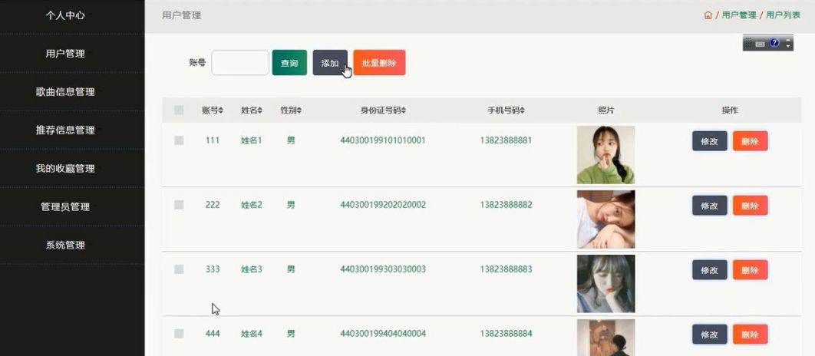
Task: Click 用户管理 link in the breadcrumb
Action: tap(738, 15)
